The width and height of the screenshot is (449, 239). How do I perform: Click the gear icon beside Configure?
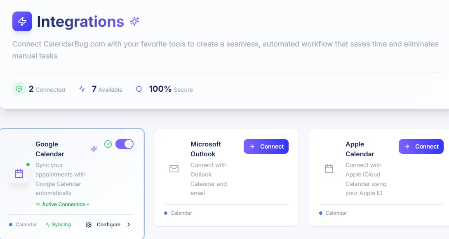click(x=89, y=225)
